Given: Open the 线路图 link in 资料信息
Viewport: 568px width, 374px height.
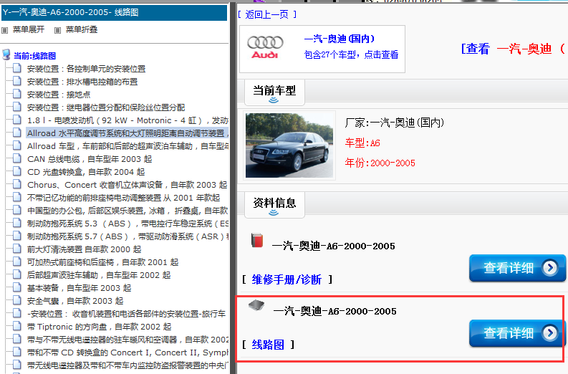Looking at the screenshot, I should (268, 345).
